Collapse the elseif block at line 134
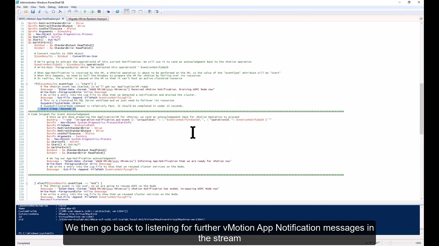The height and width of the screenshot is (246, 439). (x=26, y=183)
